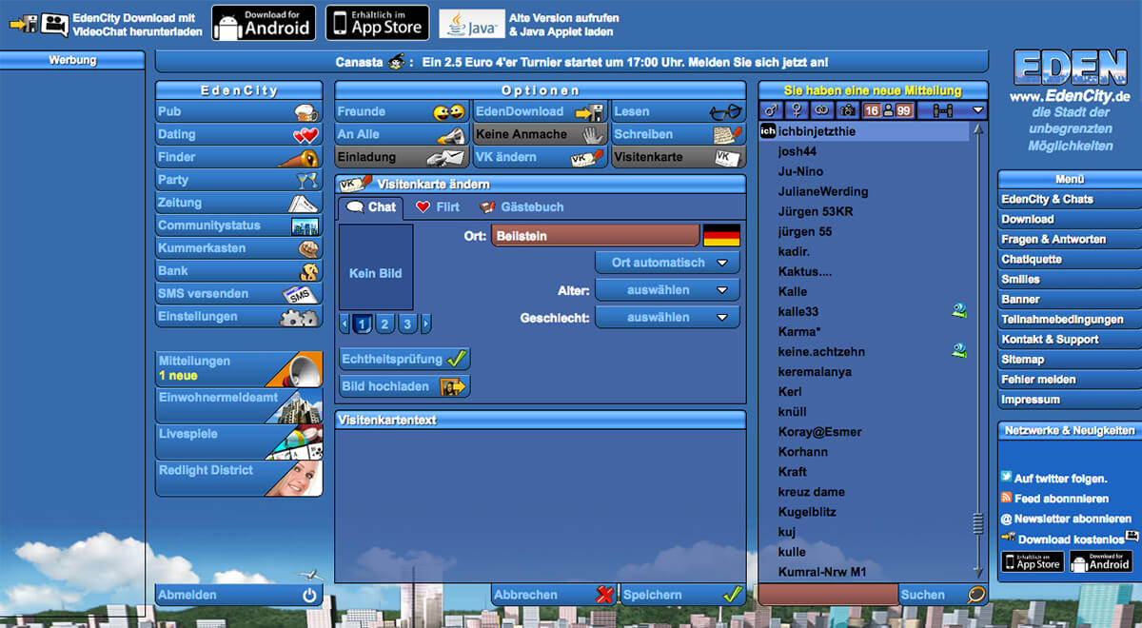The height and width of the screenshot is (628, 1142).
Task: Open the distance filter dropdown in user list
Action: click(x=953, y=110)
